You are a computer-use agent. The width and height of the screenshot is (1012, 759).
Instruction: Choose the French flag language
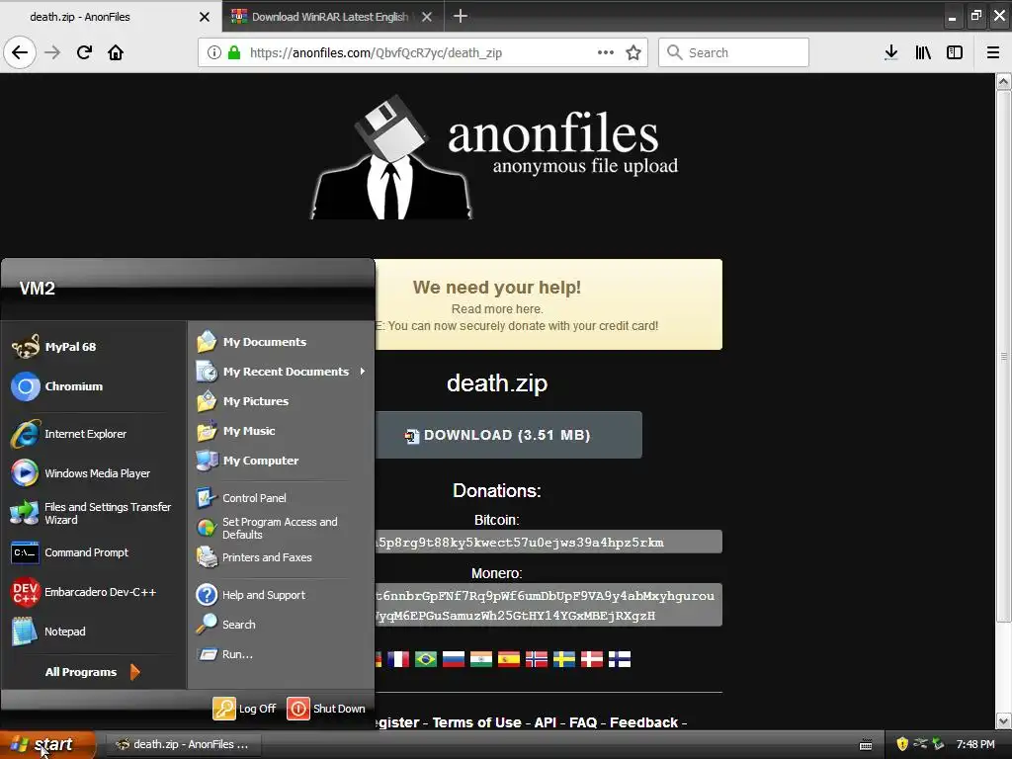[x=398, y=659]
